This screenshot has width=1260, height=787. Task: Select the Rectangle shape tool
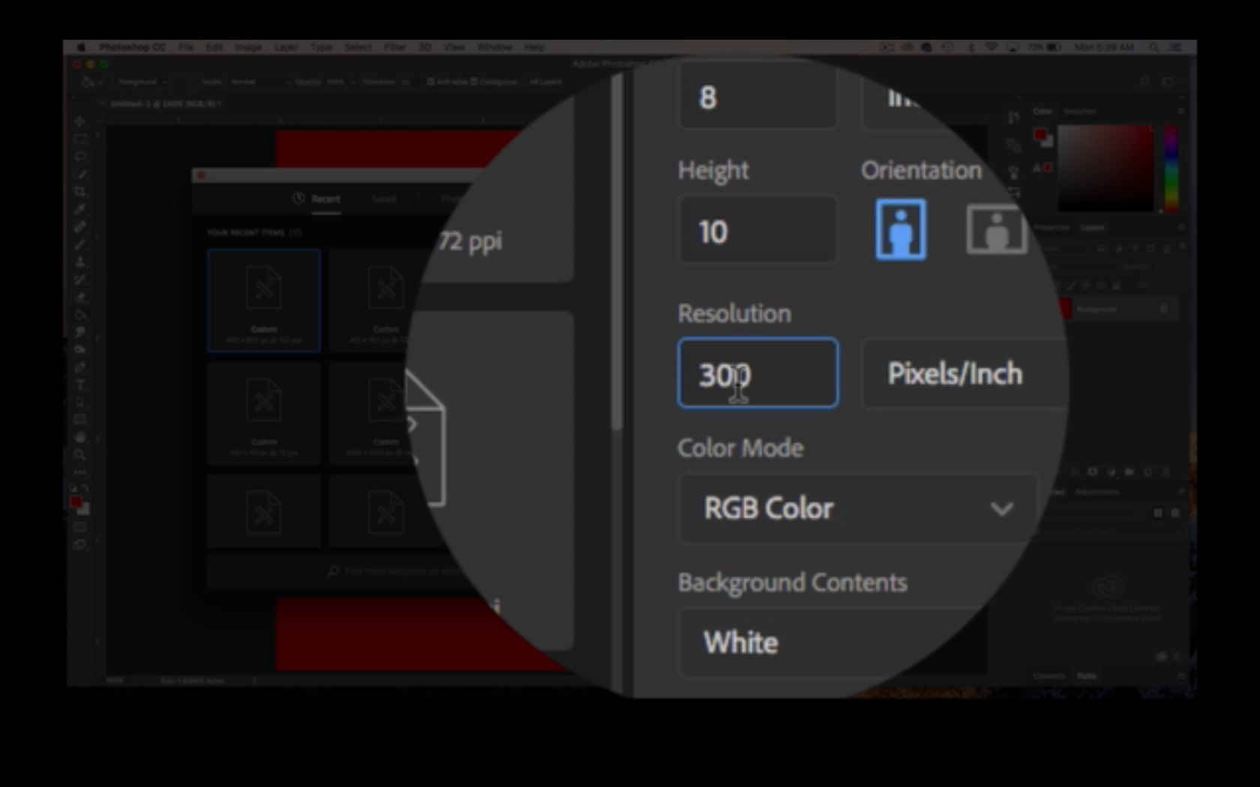point(79,420)
